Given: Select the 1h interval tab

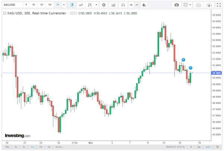Looking at the screenshot, I should pos(33,5).
